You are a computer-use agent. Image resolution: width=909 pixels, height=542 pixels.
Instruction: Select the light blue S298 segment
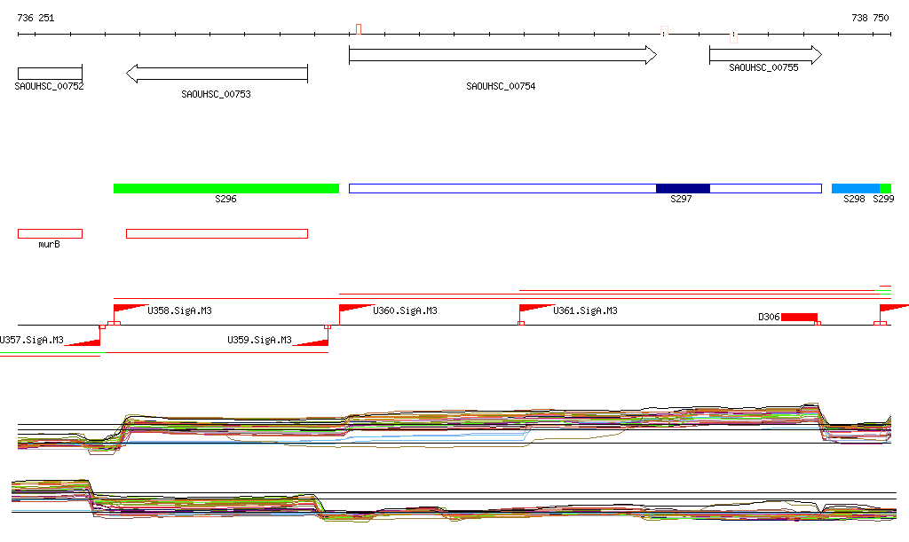[856, 188]
